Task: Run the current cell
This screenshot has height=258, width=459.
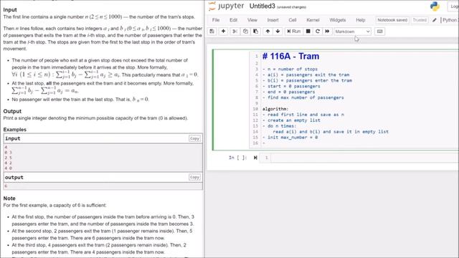Action: [x=294, y=32]
